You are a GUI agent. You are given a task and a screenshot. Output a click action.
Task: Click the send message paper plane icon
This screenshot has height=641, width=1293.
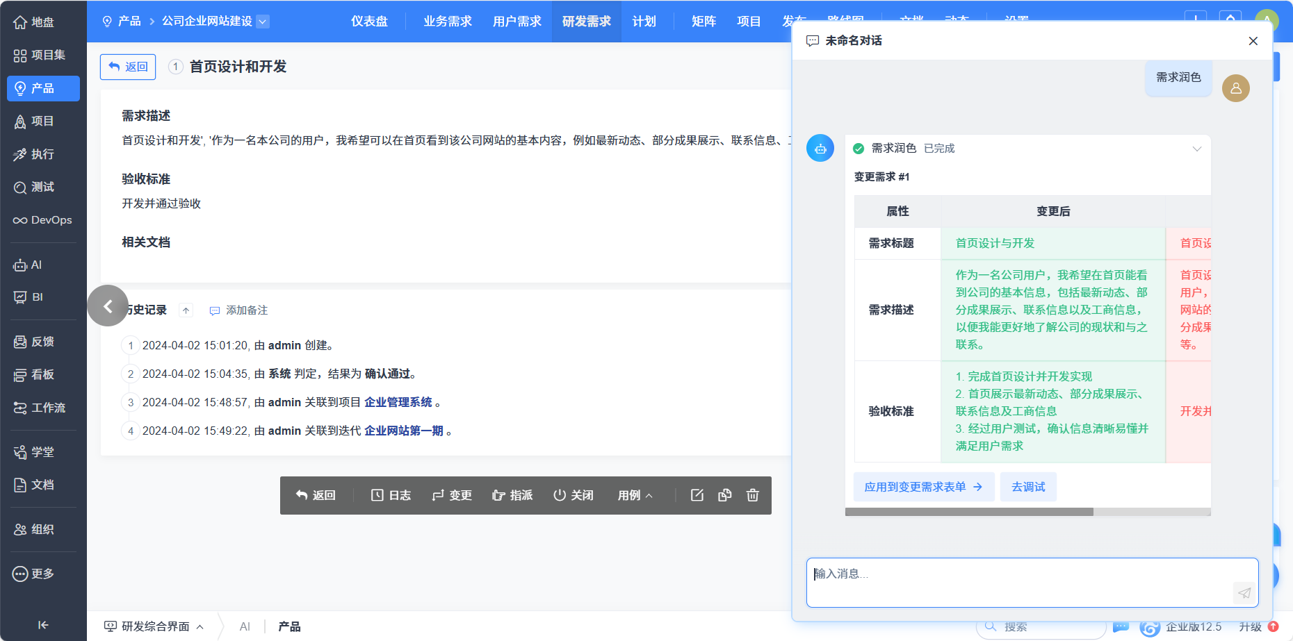(x=1244, y=592)
